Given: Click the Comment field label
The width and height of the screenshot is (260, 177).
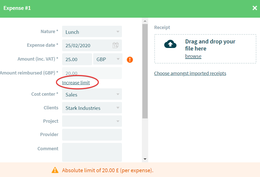Looking at the screenshot, I should tap(48, 148).
